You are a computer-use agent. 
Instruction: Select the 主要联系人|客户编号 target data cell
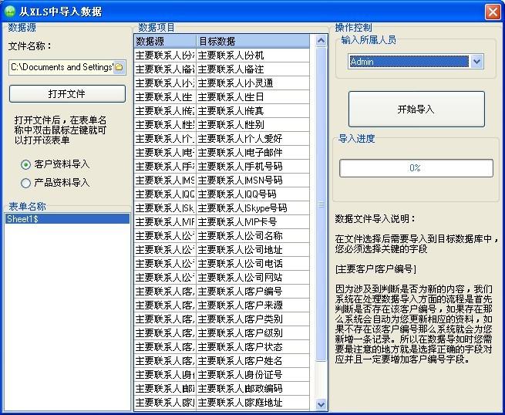point(254,291)
